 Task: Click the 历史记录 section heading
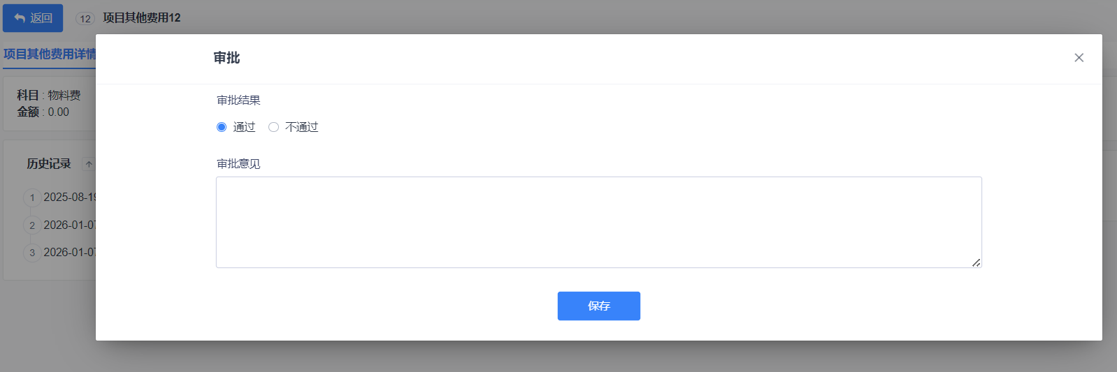pos(49,164)
